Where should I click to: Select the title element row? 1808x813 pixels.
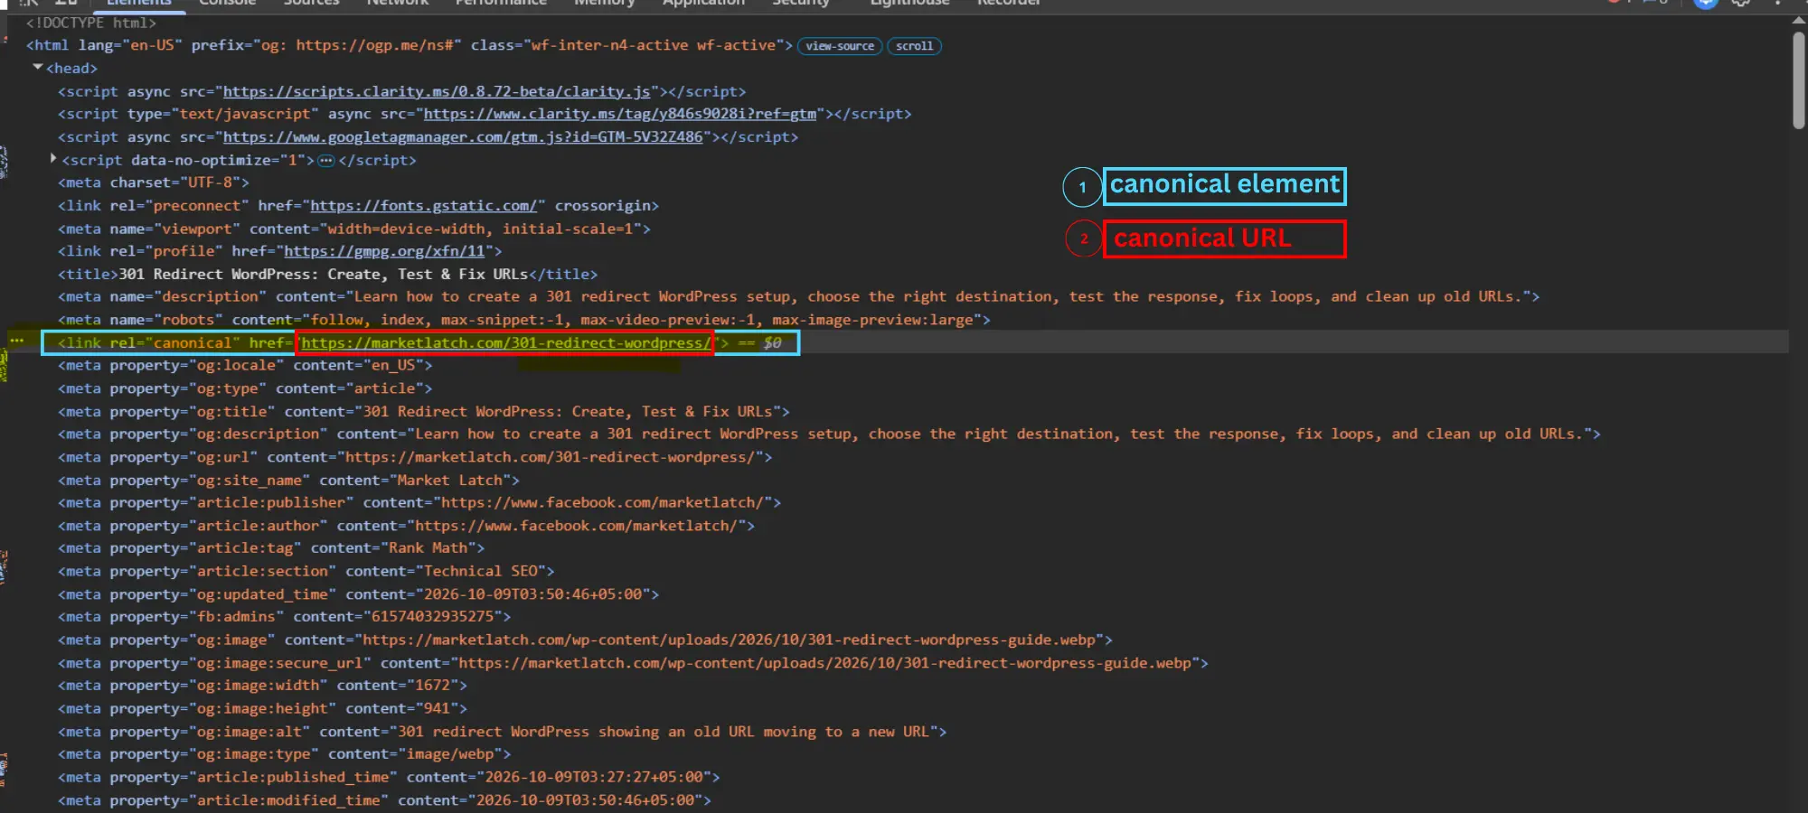click(327, 274)
